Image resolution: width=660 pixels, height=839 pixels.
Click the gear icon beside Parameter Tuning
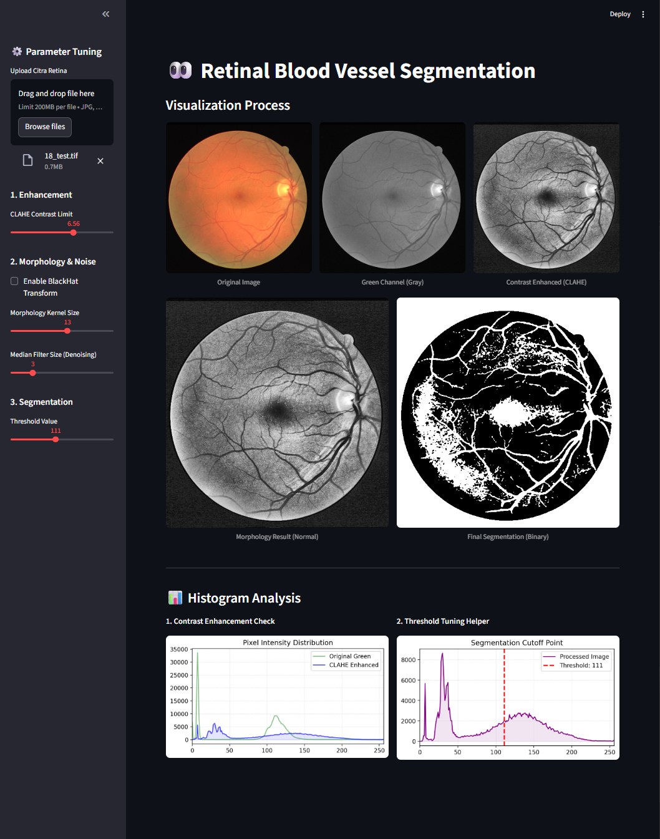point(17,51)
